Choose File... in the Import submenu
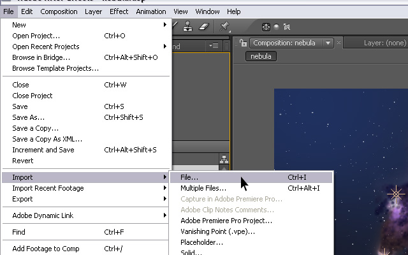 click(251, 177)
